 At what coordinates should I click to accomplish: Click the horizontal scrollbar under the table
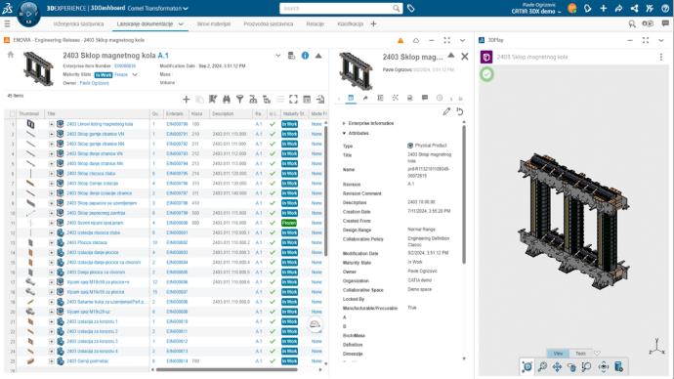[x=227, y=369]
